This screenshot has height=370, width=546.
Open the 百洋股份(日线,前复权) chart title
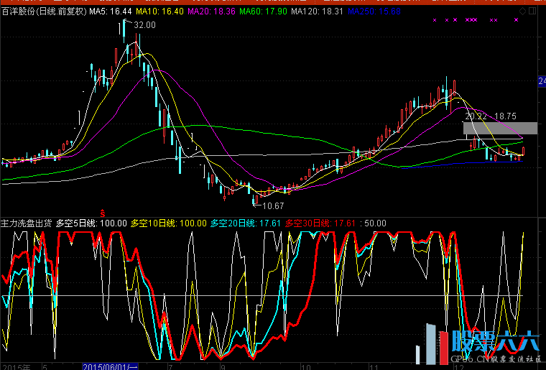(44, 12)
